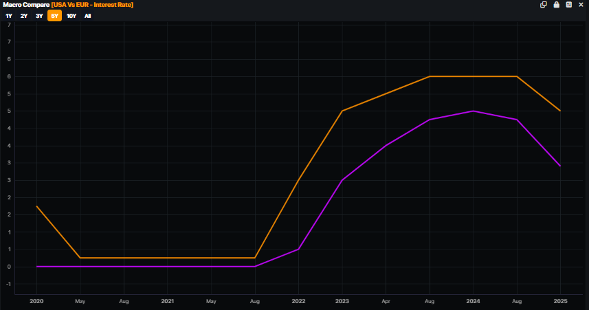589x310 pixels.
Task: Toggle the lock icon on the panel
Action: (556, 5)
